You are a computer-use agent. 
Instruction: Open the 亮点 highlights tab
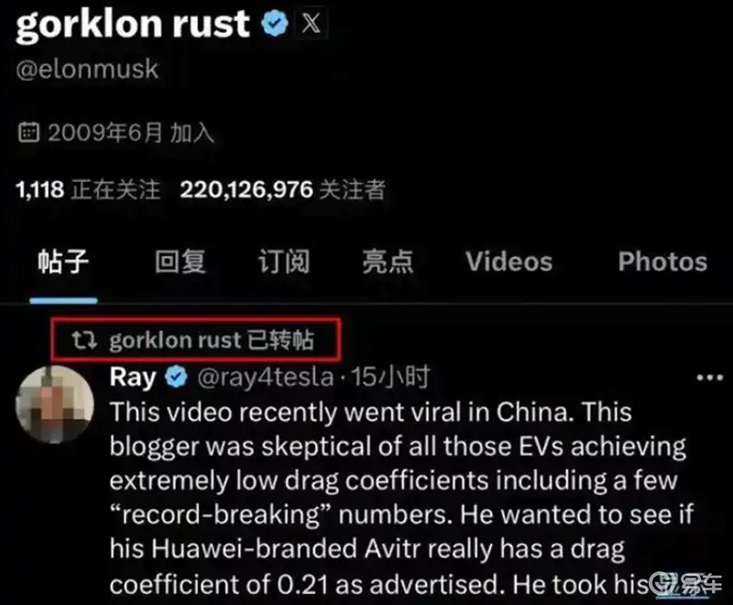pos(388,262)
